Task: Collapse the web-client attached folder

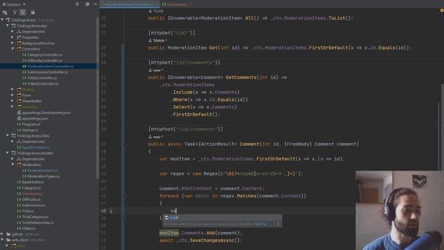Action: coord(2,240)
